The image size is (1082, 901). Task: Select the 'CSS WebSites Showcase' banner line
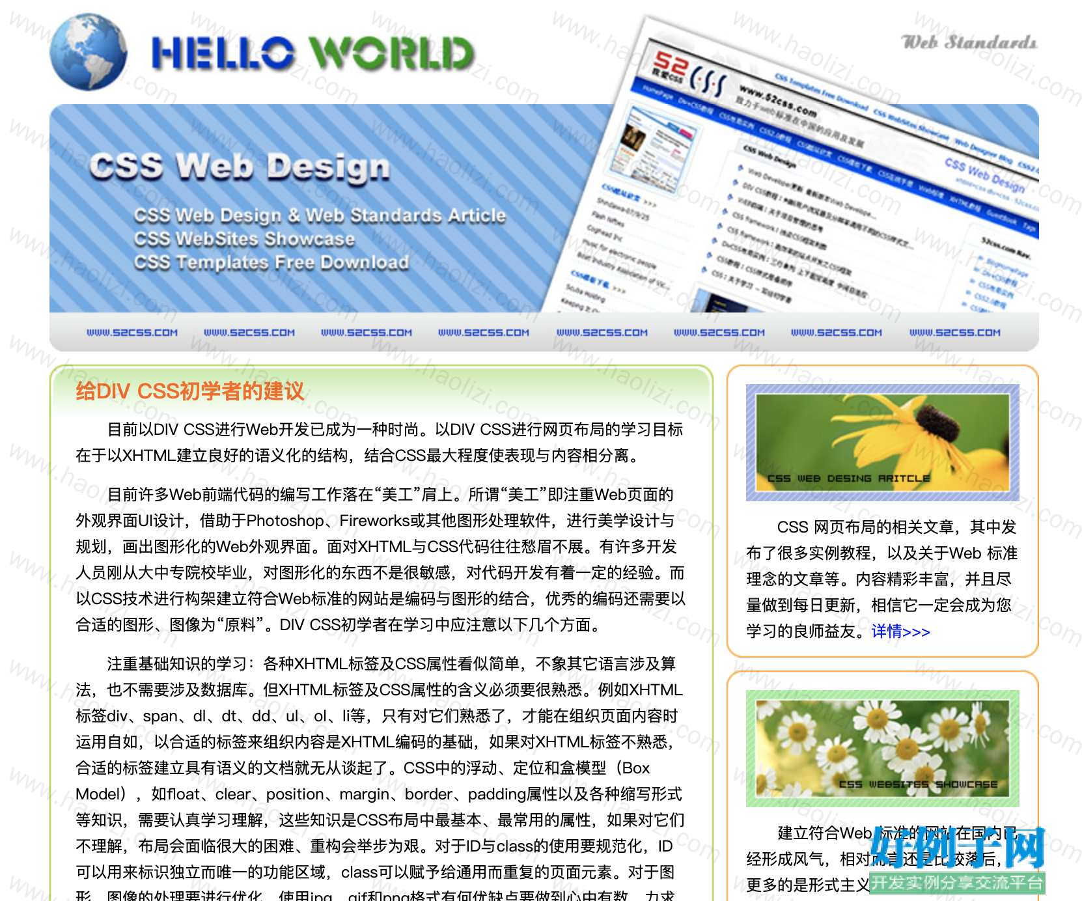244,239
